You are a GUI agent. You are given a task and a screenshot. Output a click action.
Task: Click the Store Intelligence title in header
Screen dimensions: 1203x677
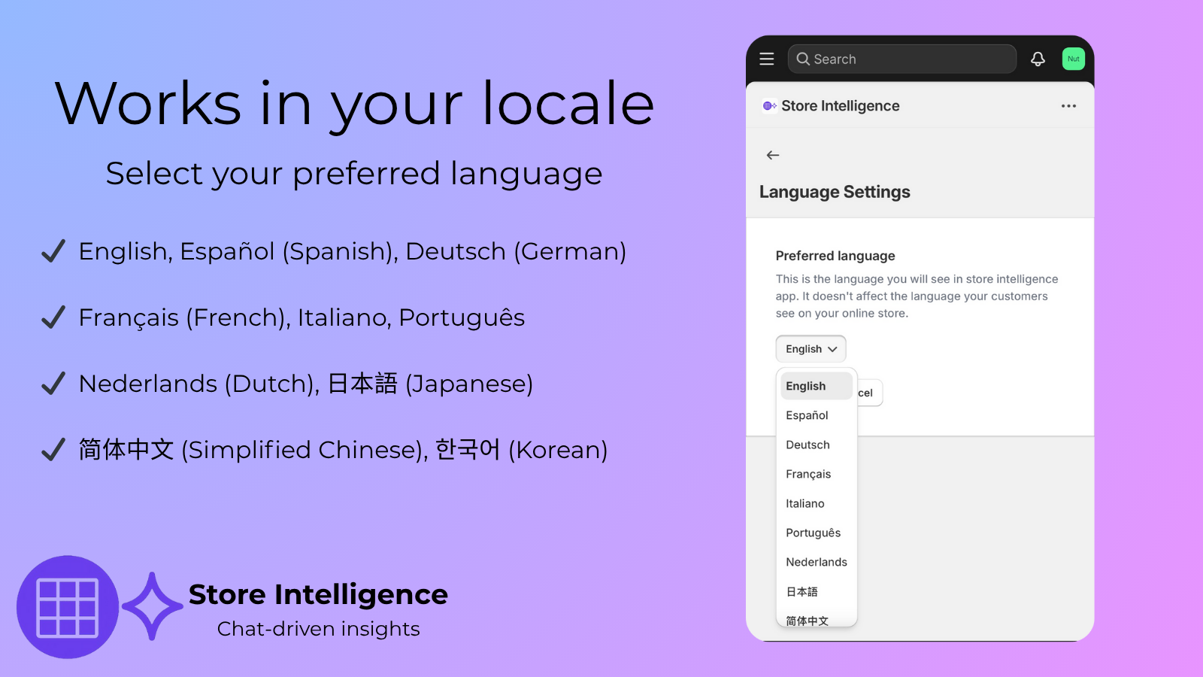(841, 106)
